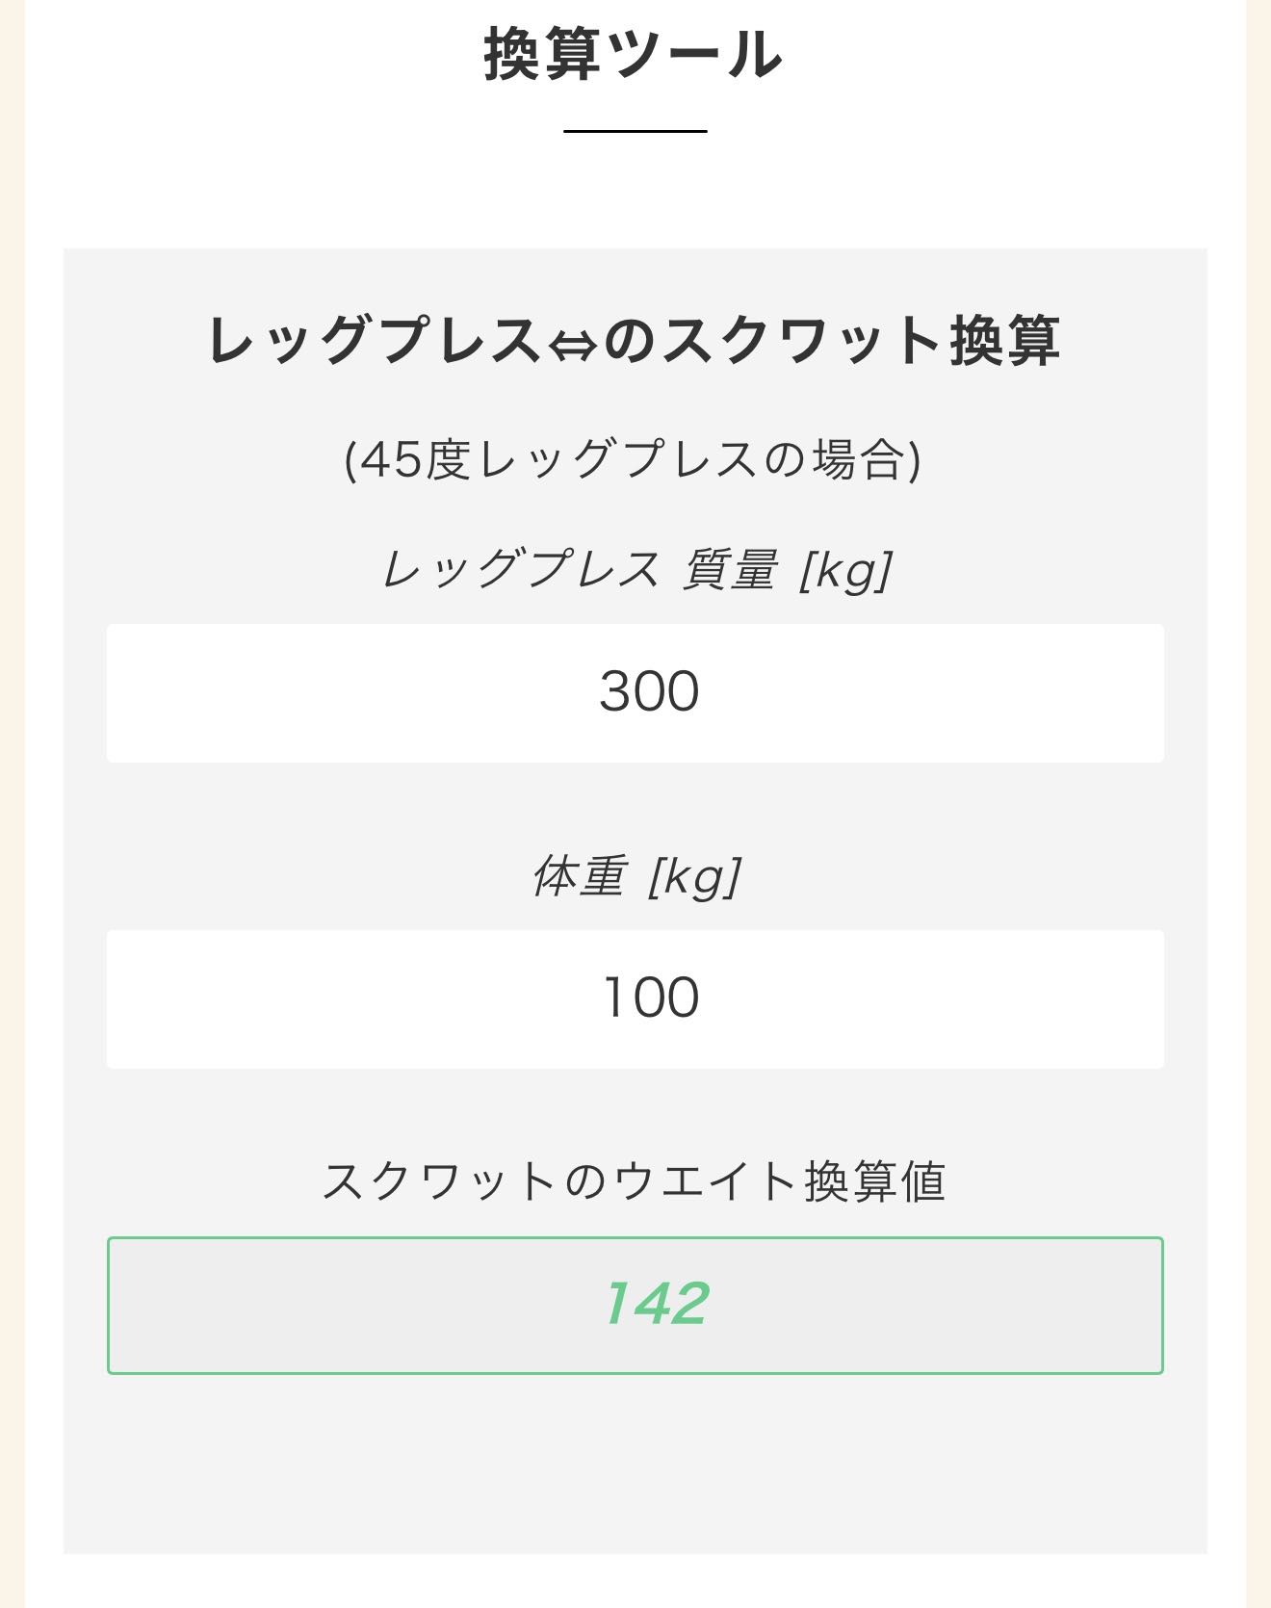This screenshot has height=1608, width=1271.
Task: Click the 300 value in mass field
Action: point(649,691)
